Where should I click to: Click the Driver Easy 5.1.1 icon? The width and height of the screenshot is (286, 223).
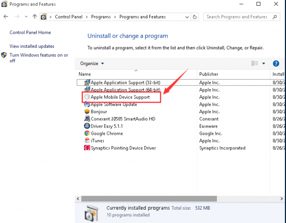[x=87, y=127]
